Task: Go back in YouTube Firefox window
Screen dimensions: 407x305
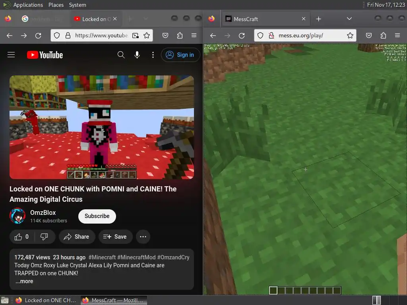Action: click(x=10, y=35)
